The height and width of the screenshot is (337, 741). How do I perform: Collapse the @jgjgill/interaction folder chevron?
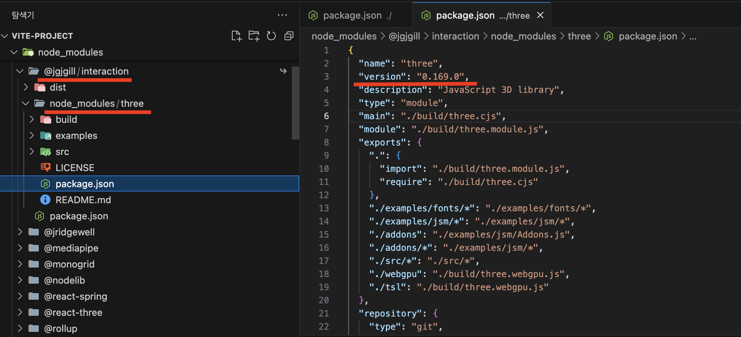click(20, 71)
